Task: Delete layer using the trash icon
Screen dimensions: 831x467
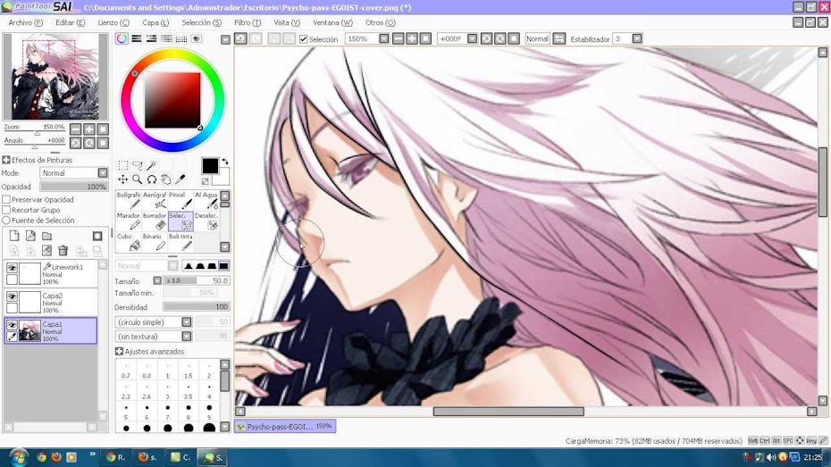Action: [x=63, y=251]
